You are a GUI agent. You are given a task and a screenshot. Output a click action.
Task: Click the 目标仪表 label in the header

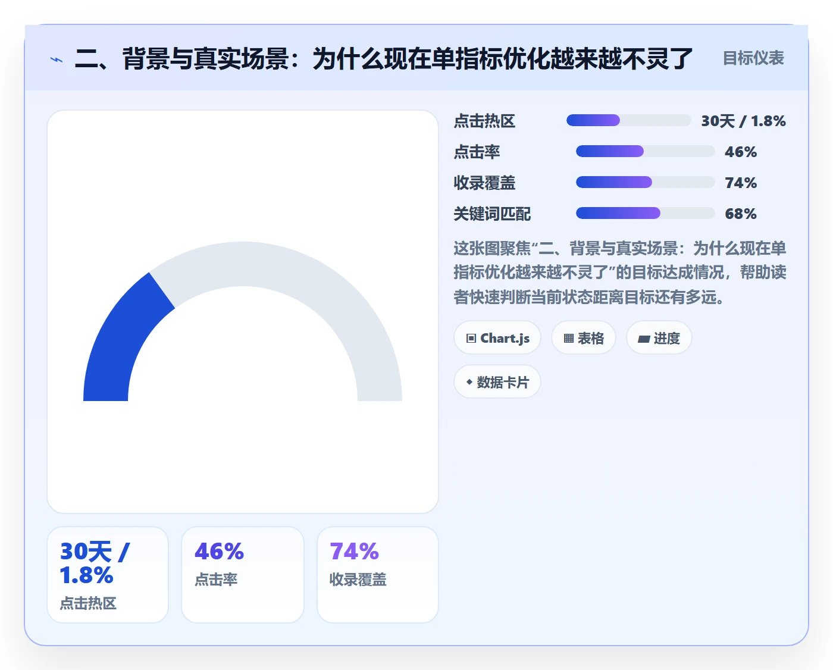point(753,58)
